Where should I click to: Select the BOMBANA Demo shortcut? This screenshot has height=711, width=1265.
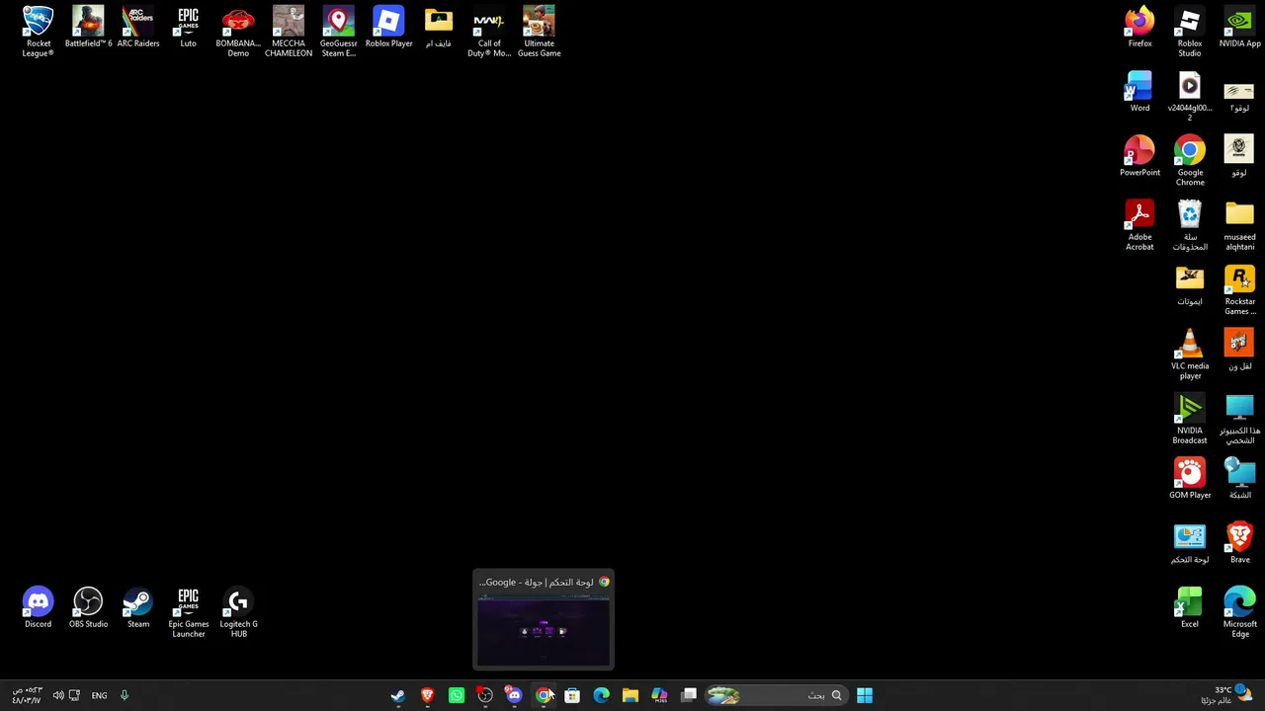[238, 32]
